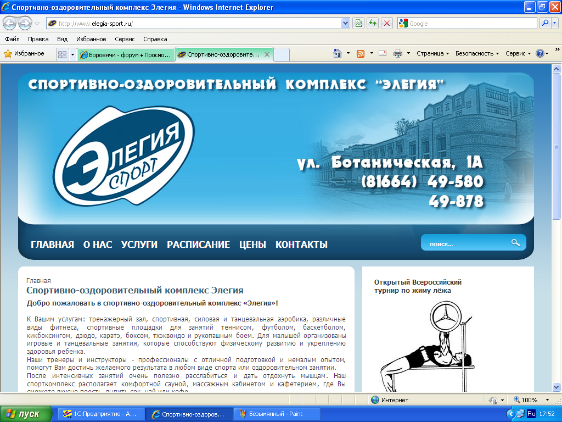Go to home page via house icon
Viewport: 562px width, 422px height.
click(x=338, y=53)
